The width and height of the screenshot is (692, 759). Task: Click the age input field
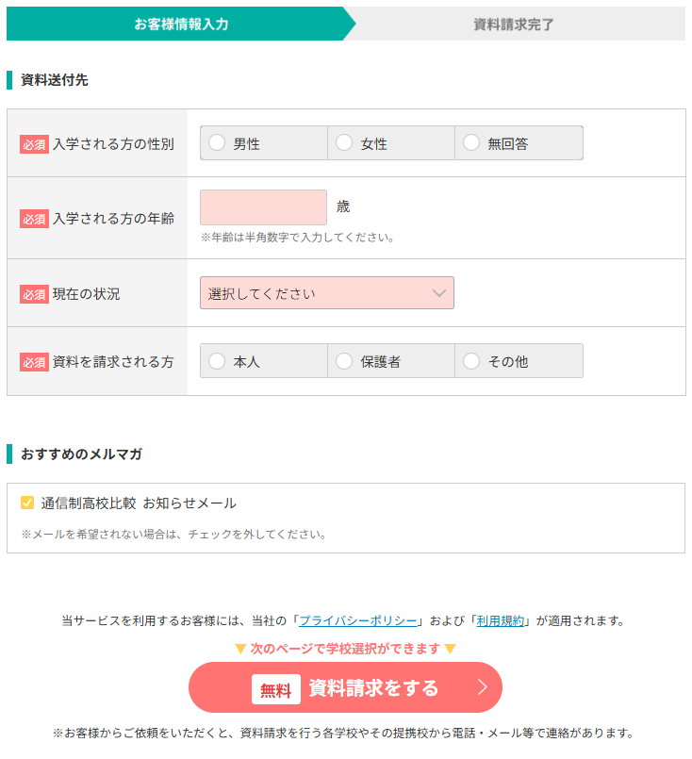point(263,207)
